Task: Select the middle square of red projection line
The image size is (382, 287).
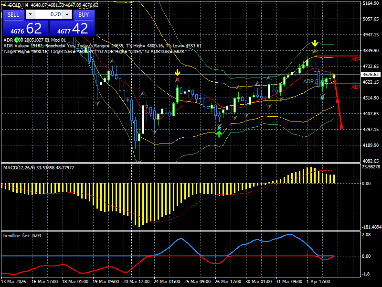Action: (x=338, y=101)
